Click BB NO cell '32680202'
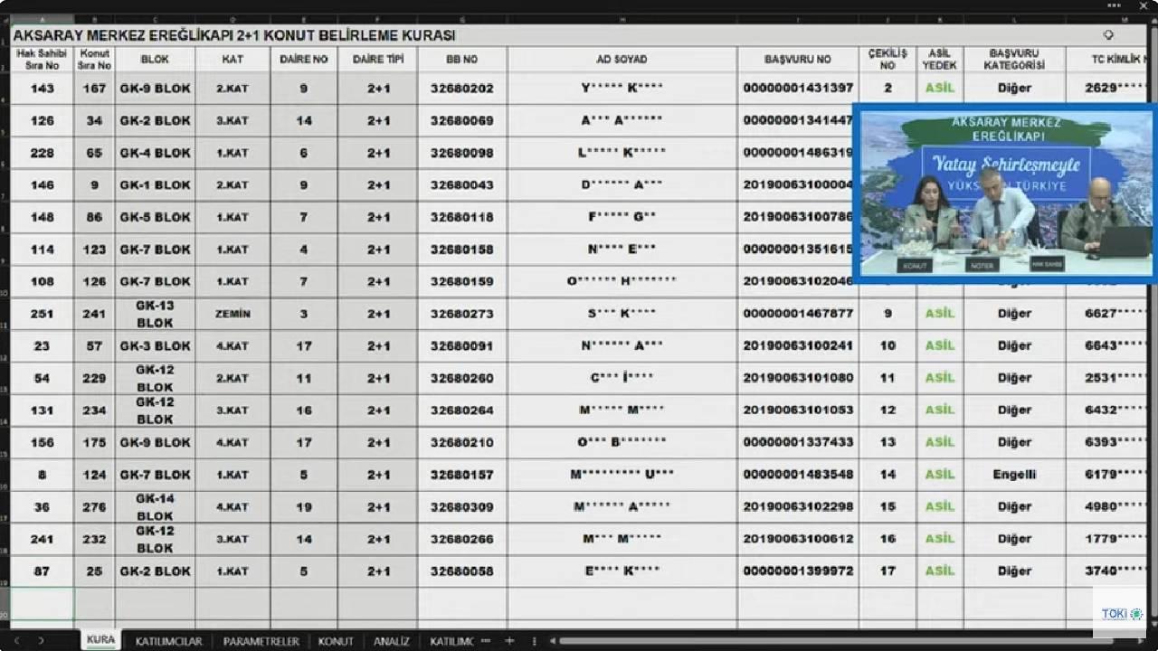 (x=462, y=89)
